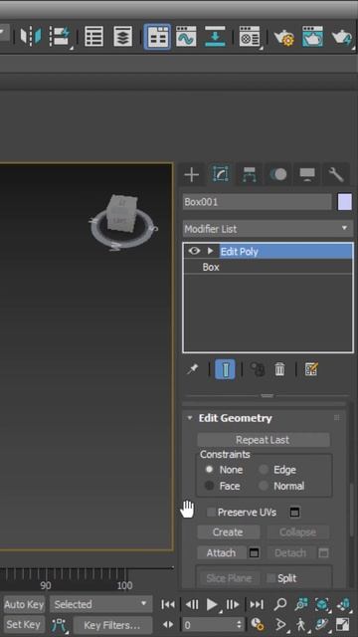
Task: Remove modifier with trash icon
Action: point(279,369)
